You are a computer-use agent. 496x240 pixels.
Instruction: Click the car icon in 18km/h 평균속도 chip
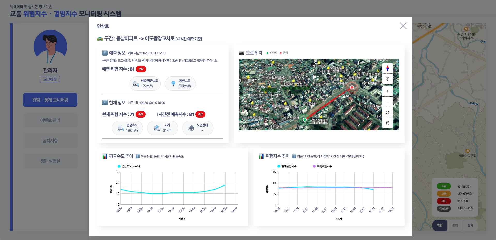pyautogui.click(x=121, y=128)
